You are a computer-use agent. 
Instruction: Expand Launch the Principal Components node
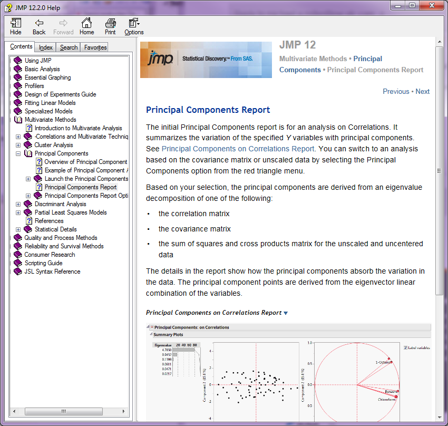pyautogui.click(x=28, y=179)
